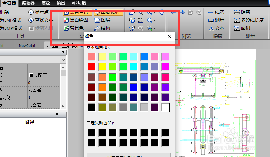Click the 显示点 (show points) tool
The height and width of the screenshot is (157, 270).
(38, 12)
